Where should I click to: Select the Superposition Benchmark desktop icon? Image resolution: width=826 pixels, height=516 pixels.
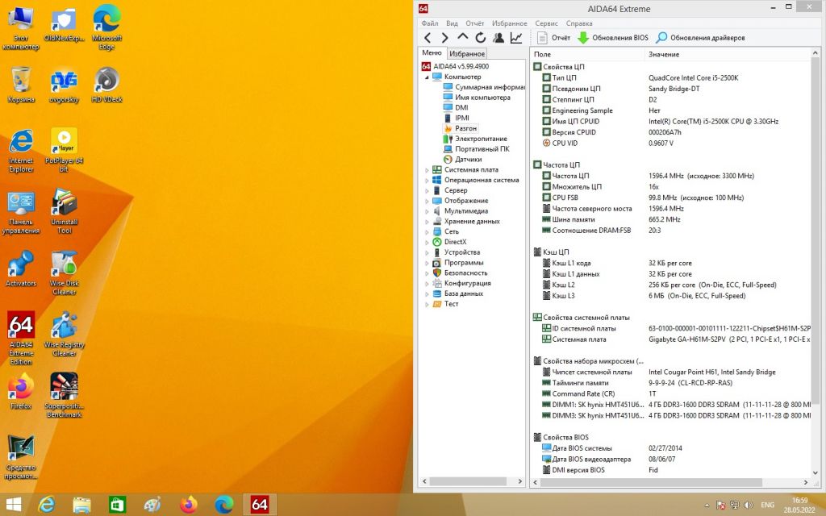click(65, 395)
